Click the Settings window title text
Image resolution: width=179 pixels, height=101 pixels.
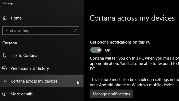coord(7,3)
